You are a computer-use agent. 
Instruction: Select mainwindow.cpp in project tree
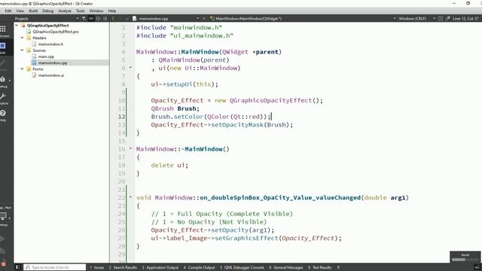(x=53, y=62)
